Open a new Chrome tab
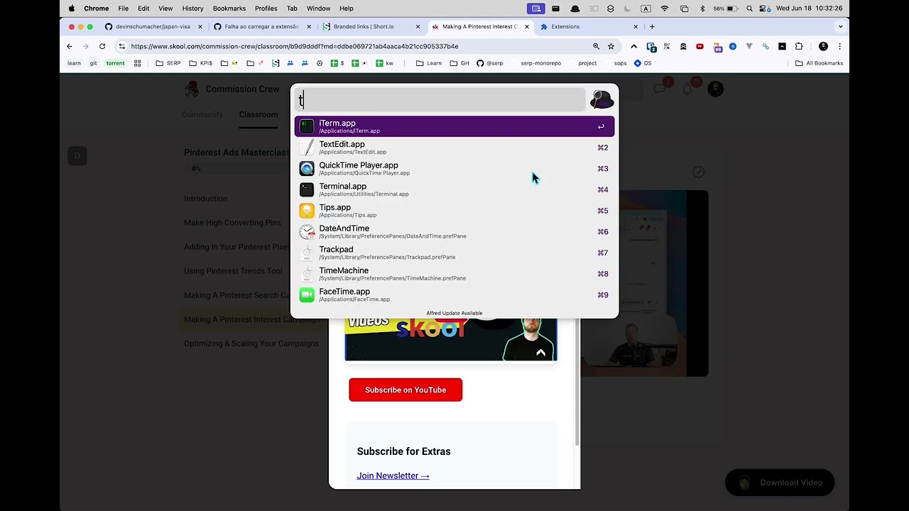The width and height of the screenshot is (909, 511). point(652,26)
